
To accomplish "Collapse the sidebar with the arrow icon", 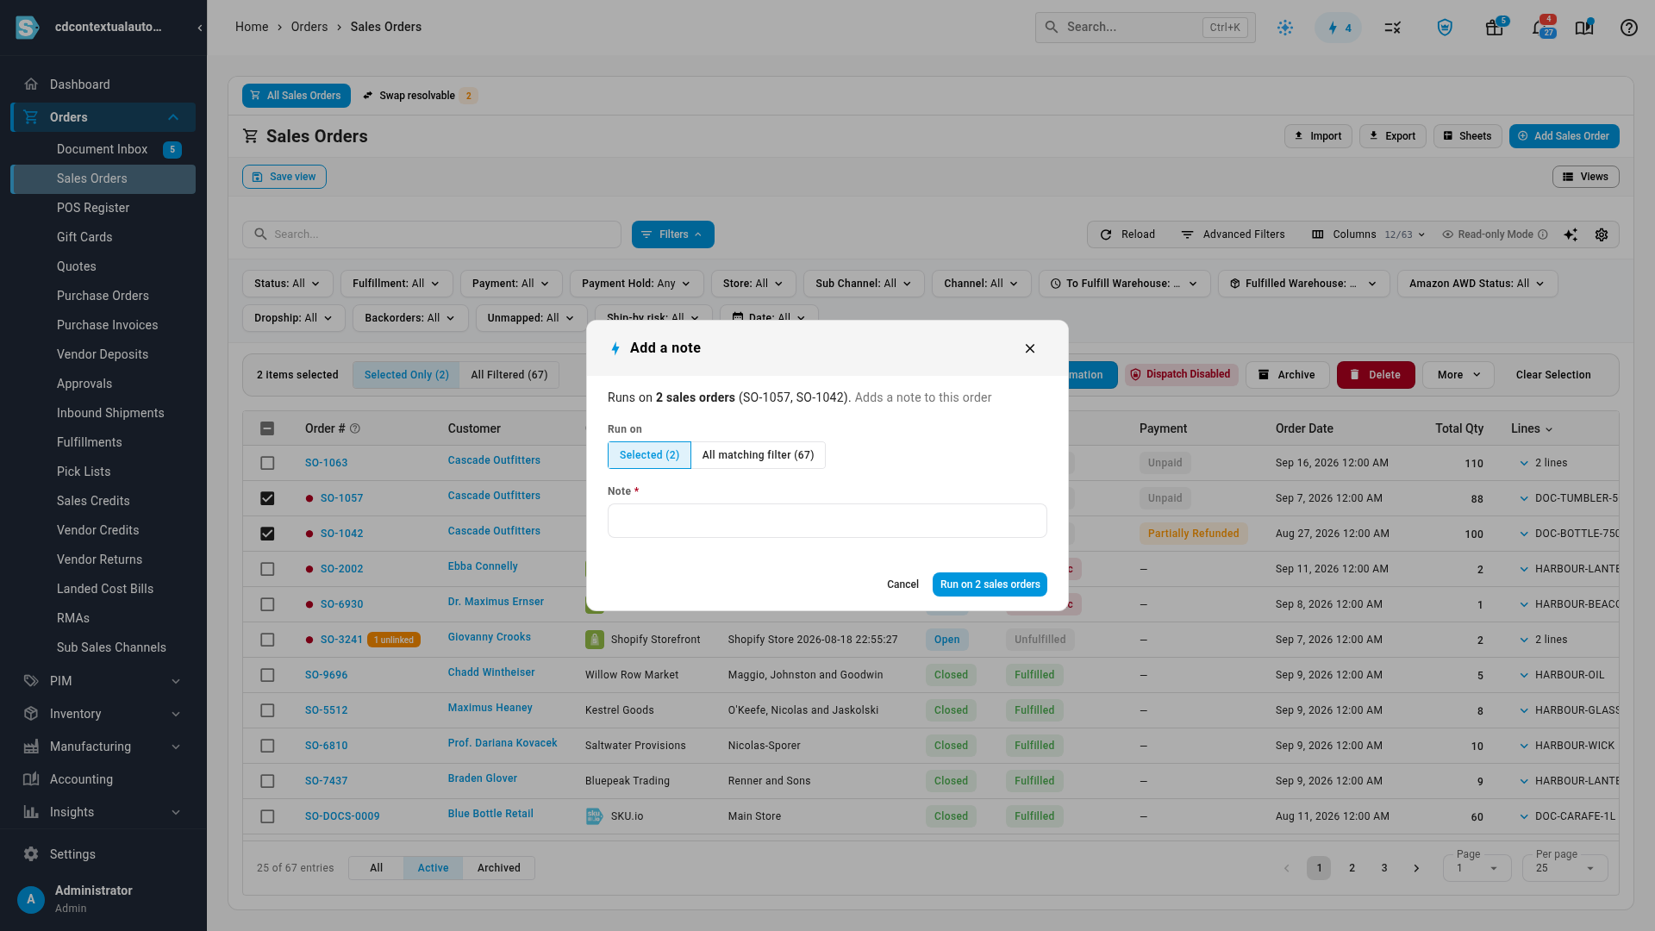I will 199,28.
